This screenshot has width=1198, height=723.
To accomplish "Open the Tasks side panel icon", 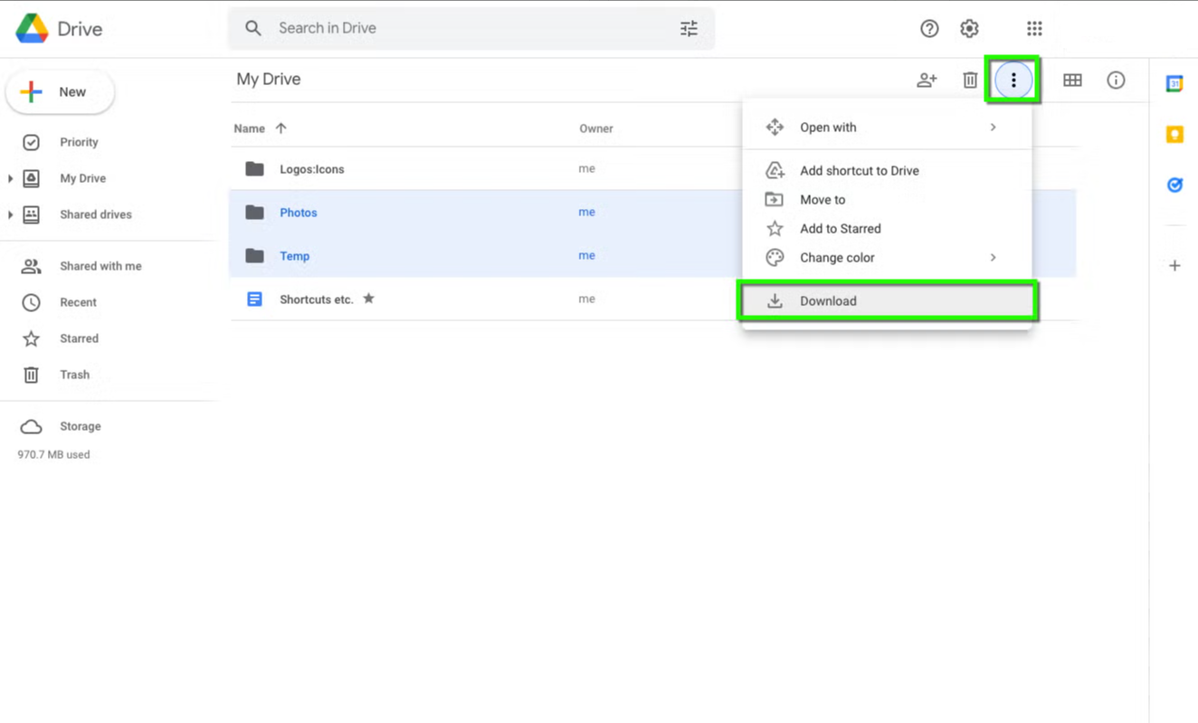I will tap(1174, 185).
